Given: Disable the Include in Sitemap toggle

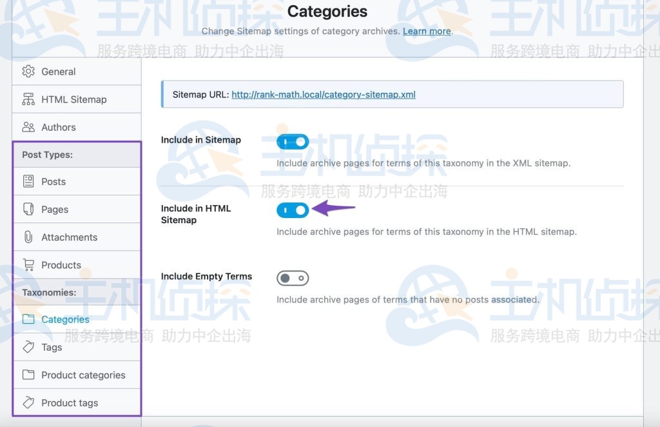Looking at the screenshot, I should 293,141.
